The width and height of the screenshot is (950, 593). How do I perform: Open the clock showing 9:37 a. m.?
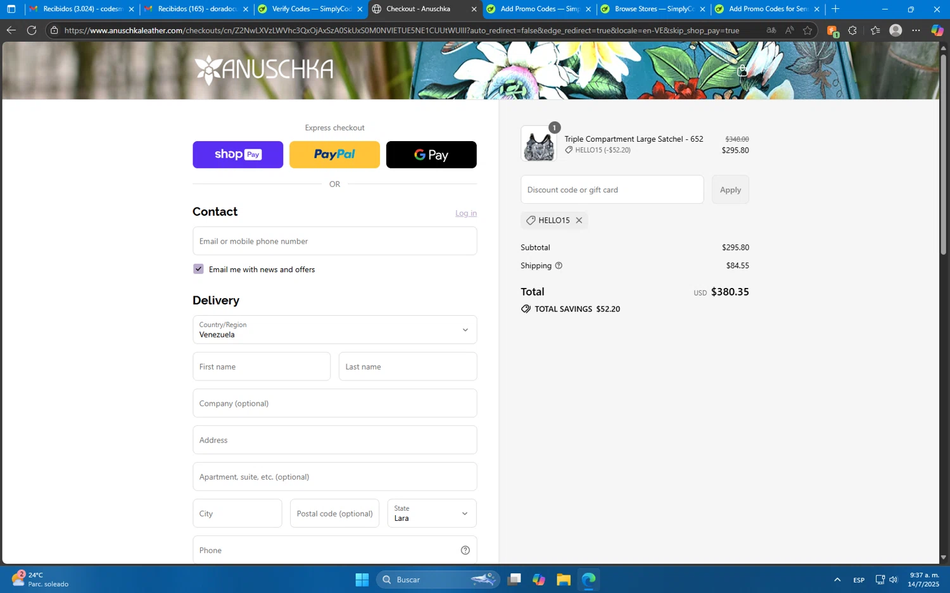pos(924,580)
